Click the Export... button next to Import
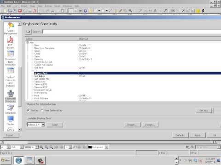The width and height of the screenshot is (221, 165). click(150, 125)
